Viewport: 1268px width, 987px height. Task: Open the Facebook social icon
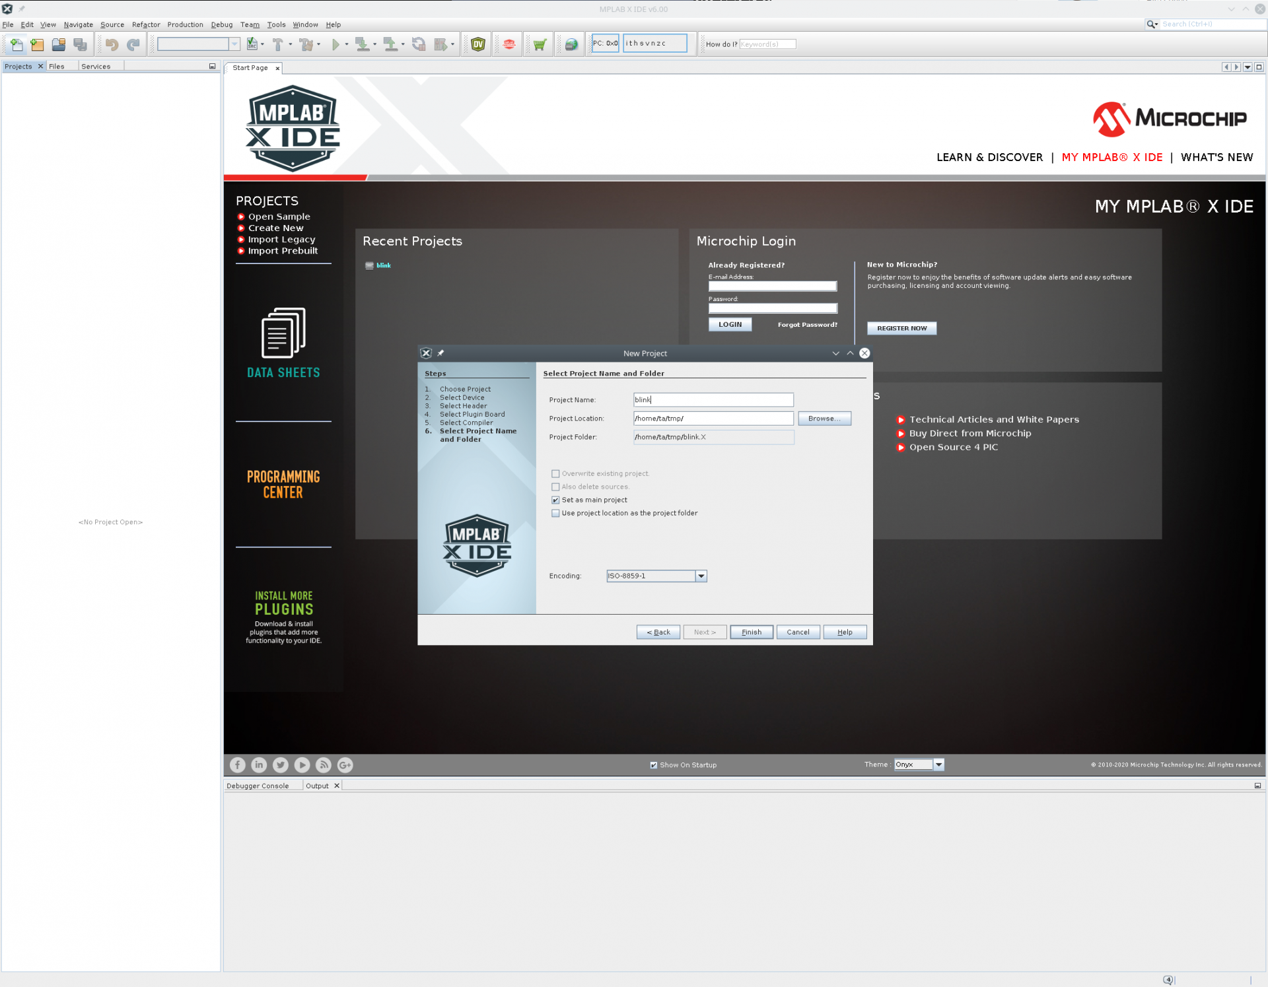[238, 765]
